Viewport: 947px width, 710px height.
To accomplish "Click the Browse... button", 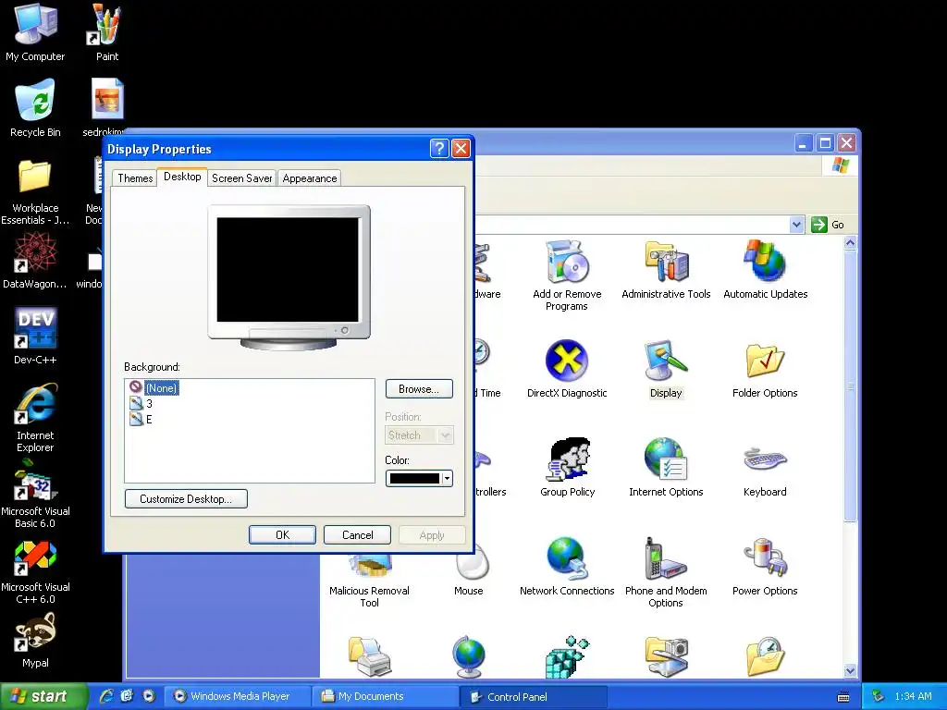I will [419, 389].
